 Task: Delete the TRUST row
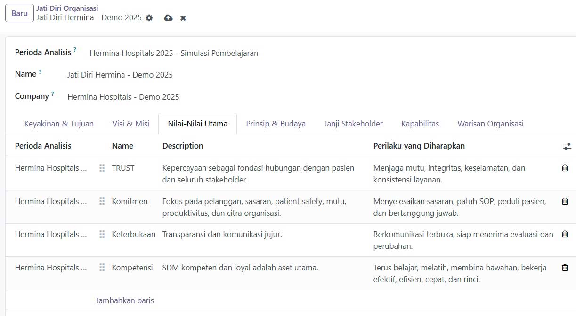coord(565,168)
